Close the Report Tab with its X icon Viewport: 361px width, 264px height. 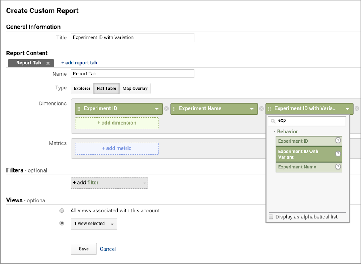(48, 63)
